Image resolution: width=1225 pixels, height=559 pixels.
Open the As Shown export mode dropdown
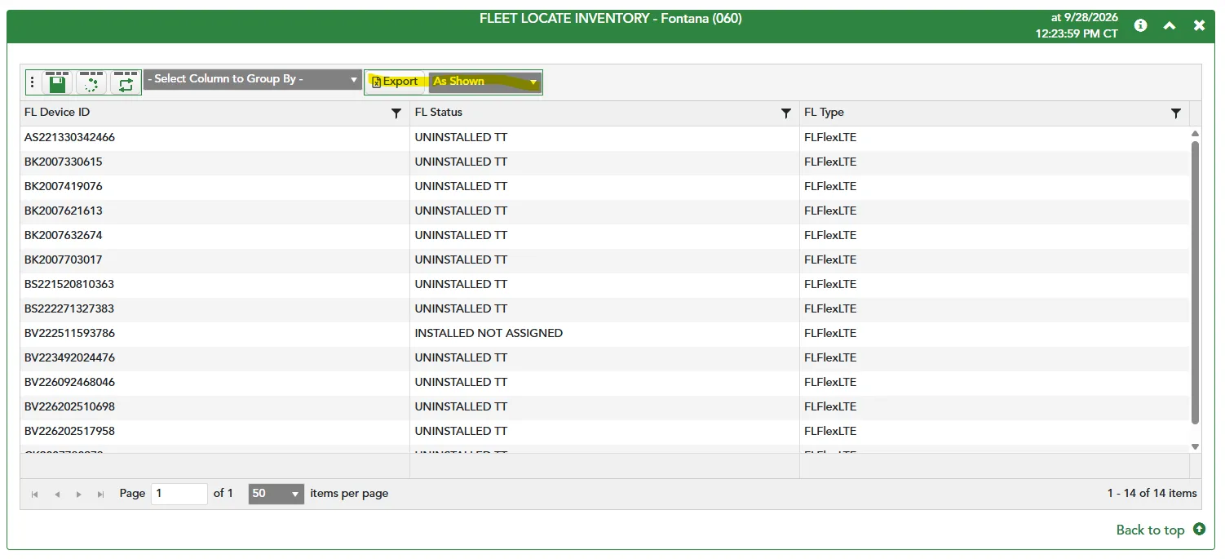point(485,82)
